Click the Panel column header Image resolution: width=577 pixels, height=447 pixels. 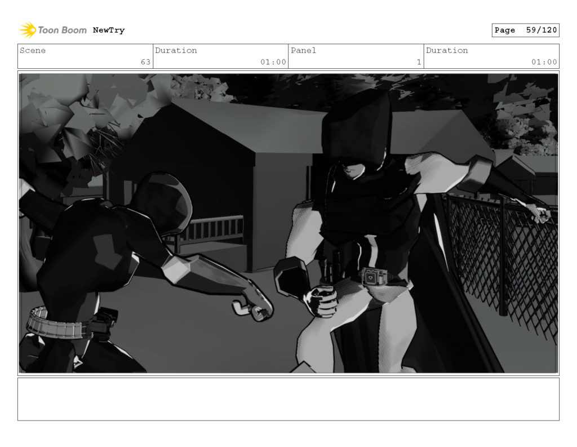(303, 51)
